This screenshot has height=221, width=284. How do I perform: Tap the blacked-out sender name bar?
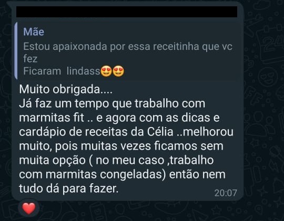click(127, 12)
